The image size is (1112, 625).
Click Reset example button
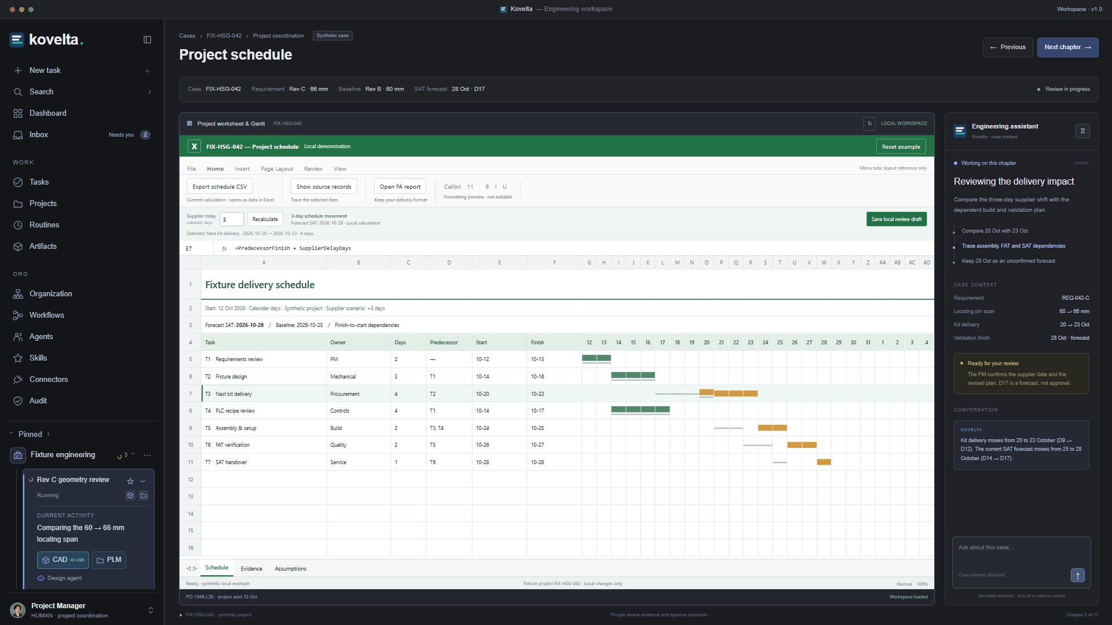(x=901, y=147)
